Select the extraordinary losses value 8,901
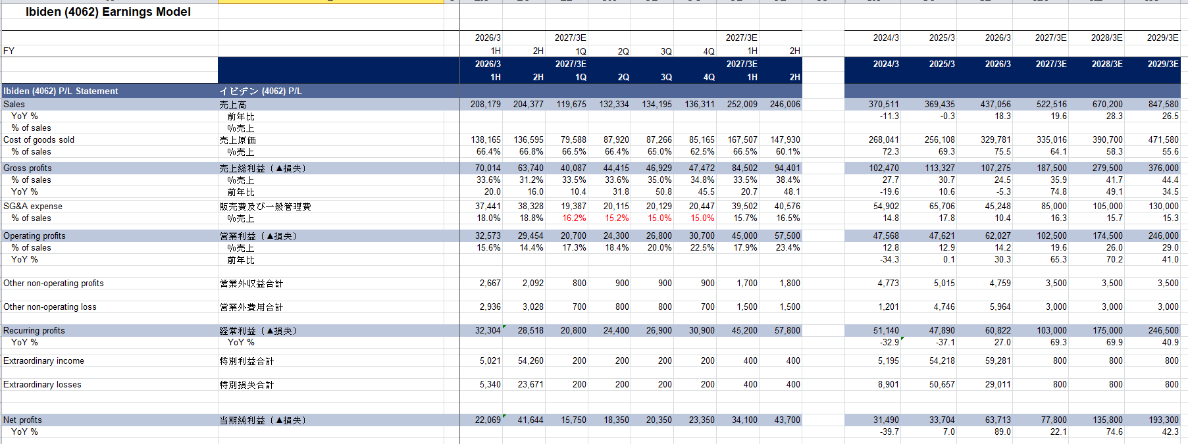The image size is (1188, 444). 888,384
